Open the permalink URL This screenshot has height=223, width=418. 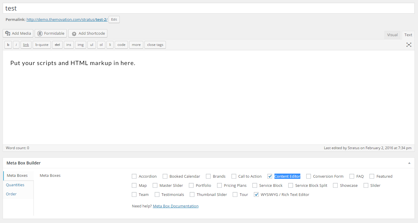coord(67,20)
